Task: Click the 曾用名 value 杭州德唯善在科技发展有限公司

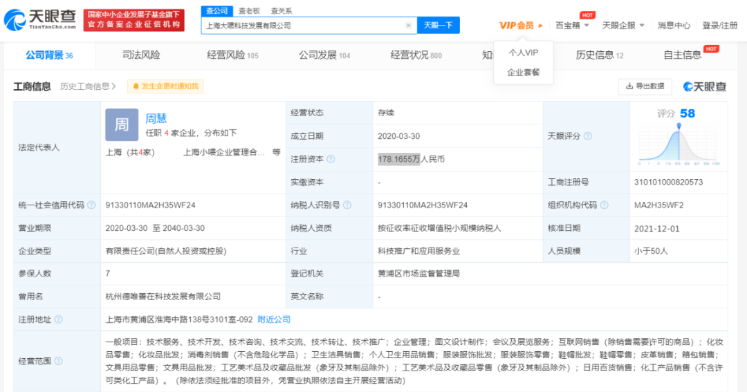Action: 163,297
